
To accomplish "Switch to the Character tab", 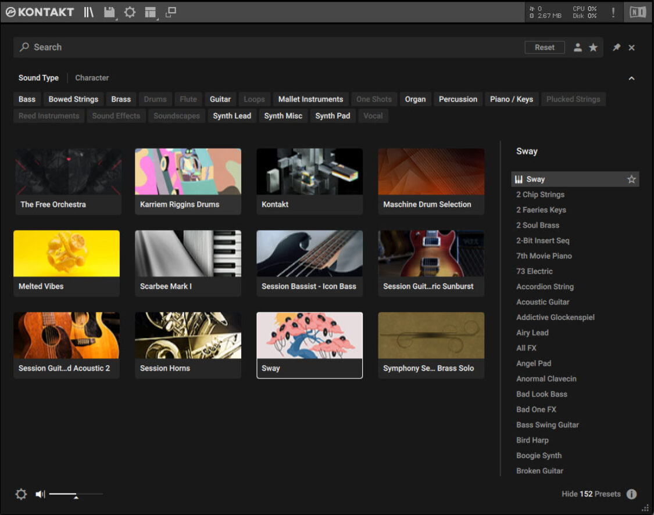I will [x=92, y=78].
